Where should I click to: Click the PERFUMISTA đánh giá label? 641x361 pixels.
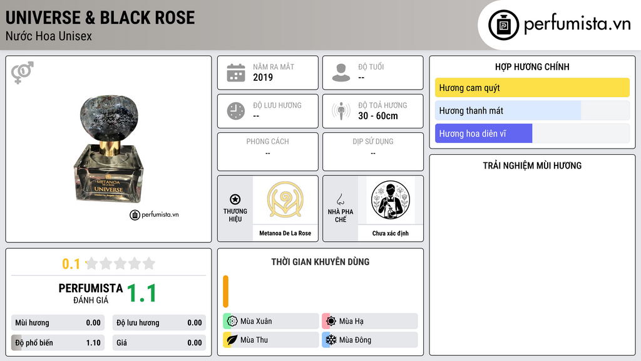tap(91, 293)
